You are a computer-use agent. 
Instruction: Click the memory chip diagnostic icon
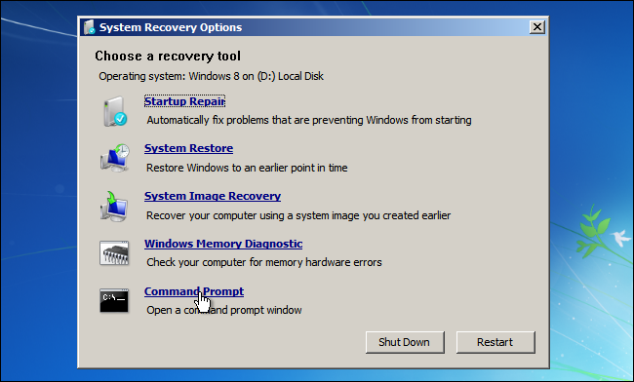point(114,253)
